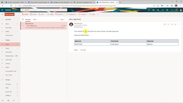
Task: Open the Outlook app launcher waffle
Action: (2, 10)
